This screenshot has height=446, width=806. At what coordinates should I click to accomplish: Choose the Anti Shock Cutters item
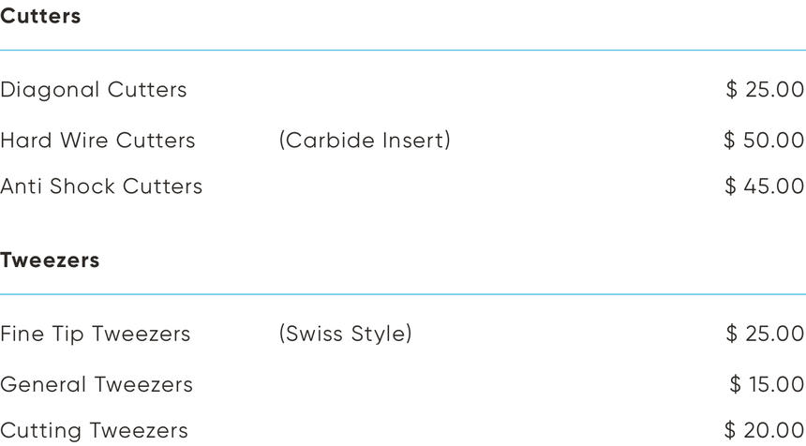point(101,186)
